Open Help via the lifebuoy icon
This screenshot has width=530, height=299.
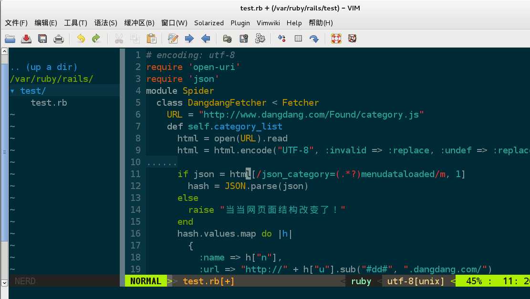point(336,39)
